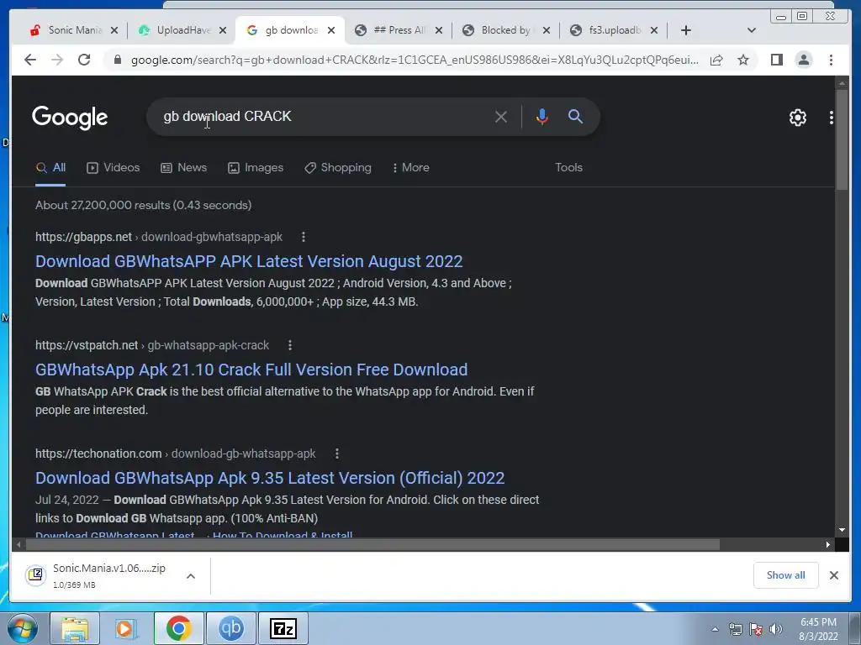This screenshot has width=861, height=645.
Task: Bookmark this page with the star
Action: [743, 60]
